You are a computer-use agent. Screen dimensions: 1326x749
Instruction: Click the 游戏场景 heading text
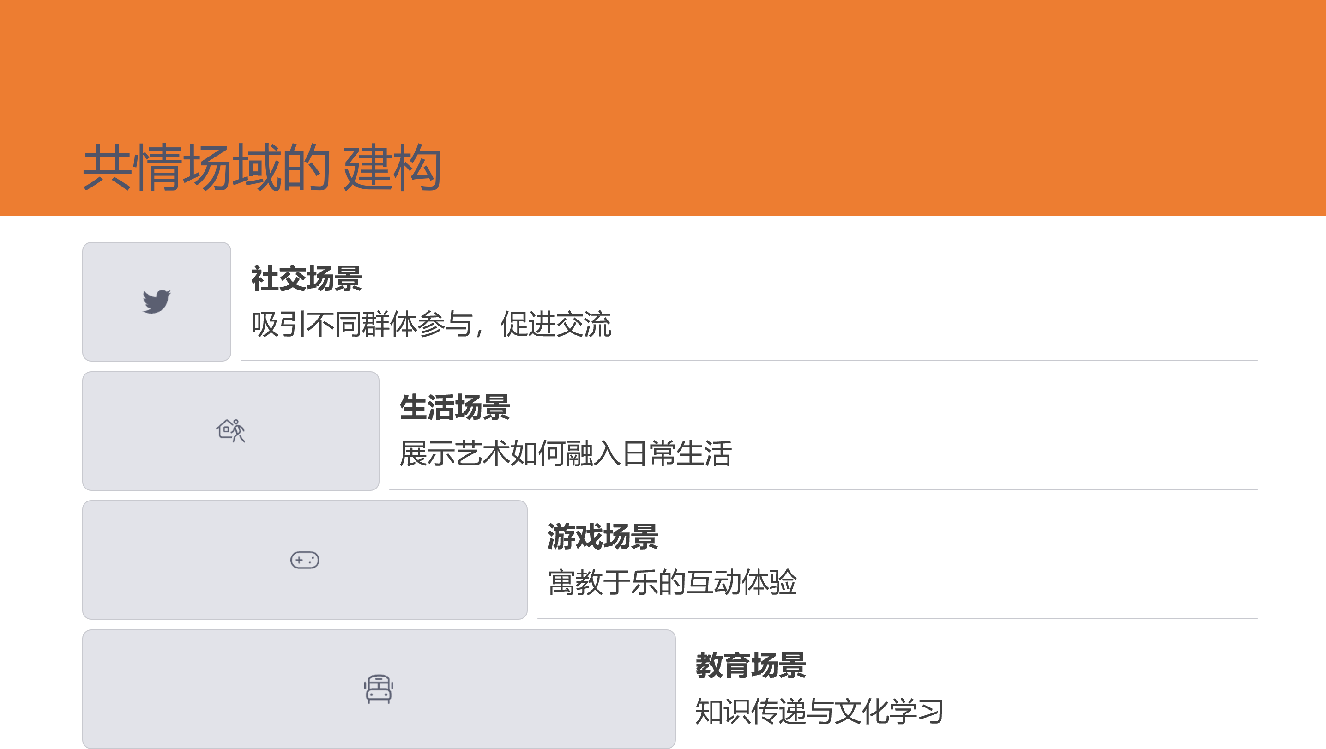[603, 537]
